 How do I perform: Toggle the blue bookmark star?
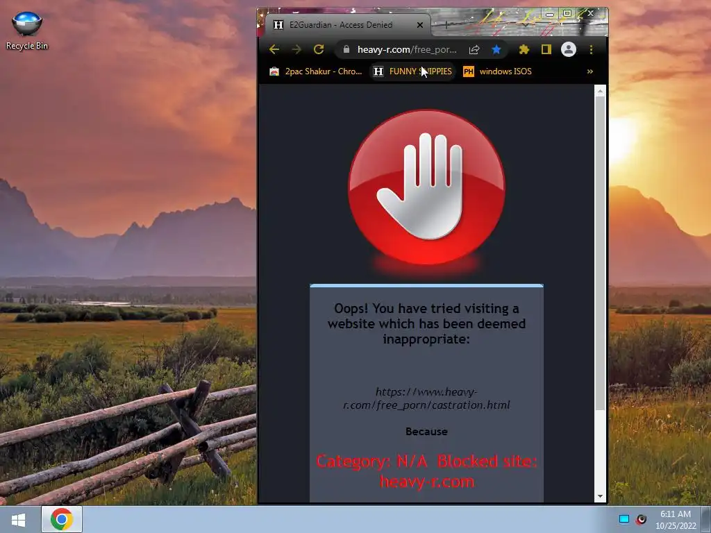coord(496,49)
